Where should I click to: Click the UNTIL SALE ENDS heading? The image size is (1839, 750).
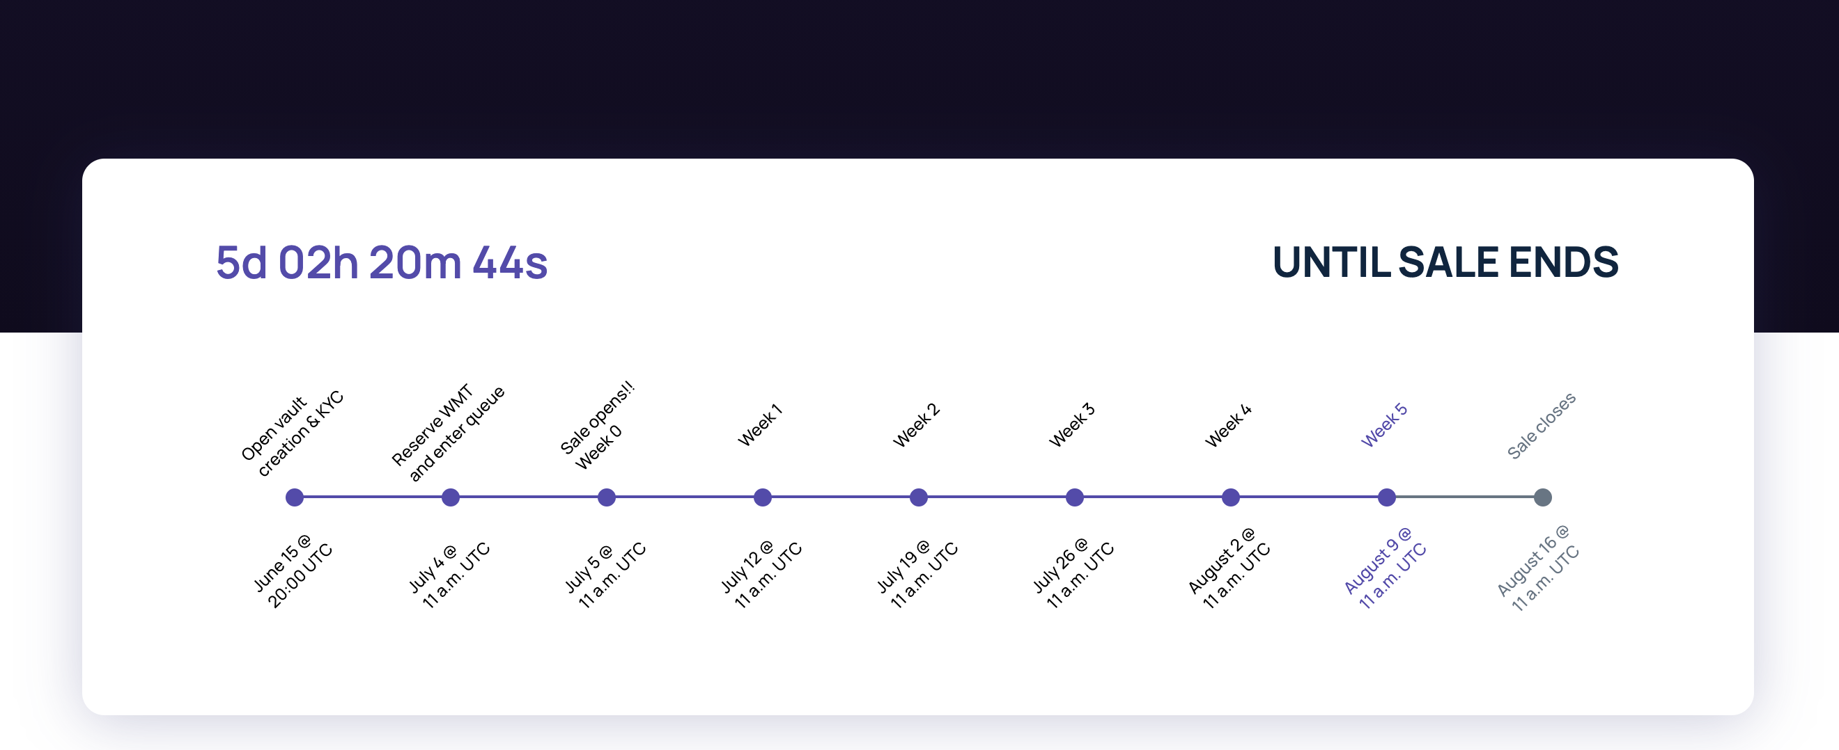1445,262
